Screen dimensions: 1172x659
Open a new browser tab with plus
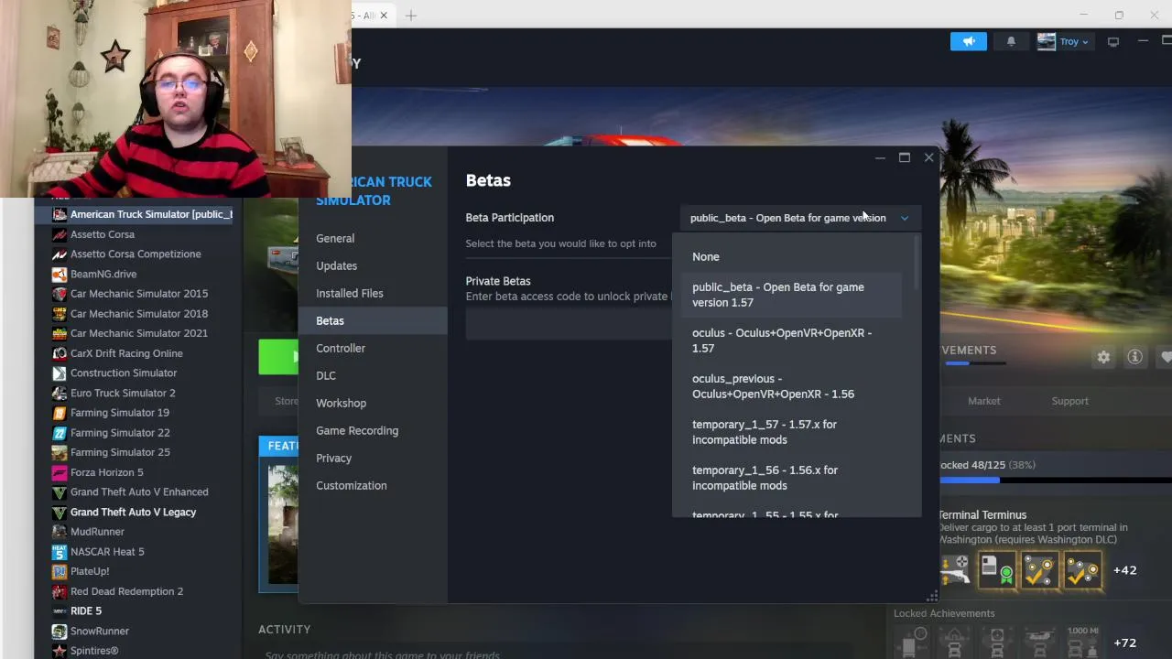[x=411, y=16]
